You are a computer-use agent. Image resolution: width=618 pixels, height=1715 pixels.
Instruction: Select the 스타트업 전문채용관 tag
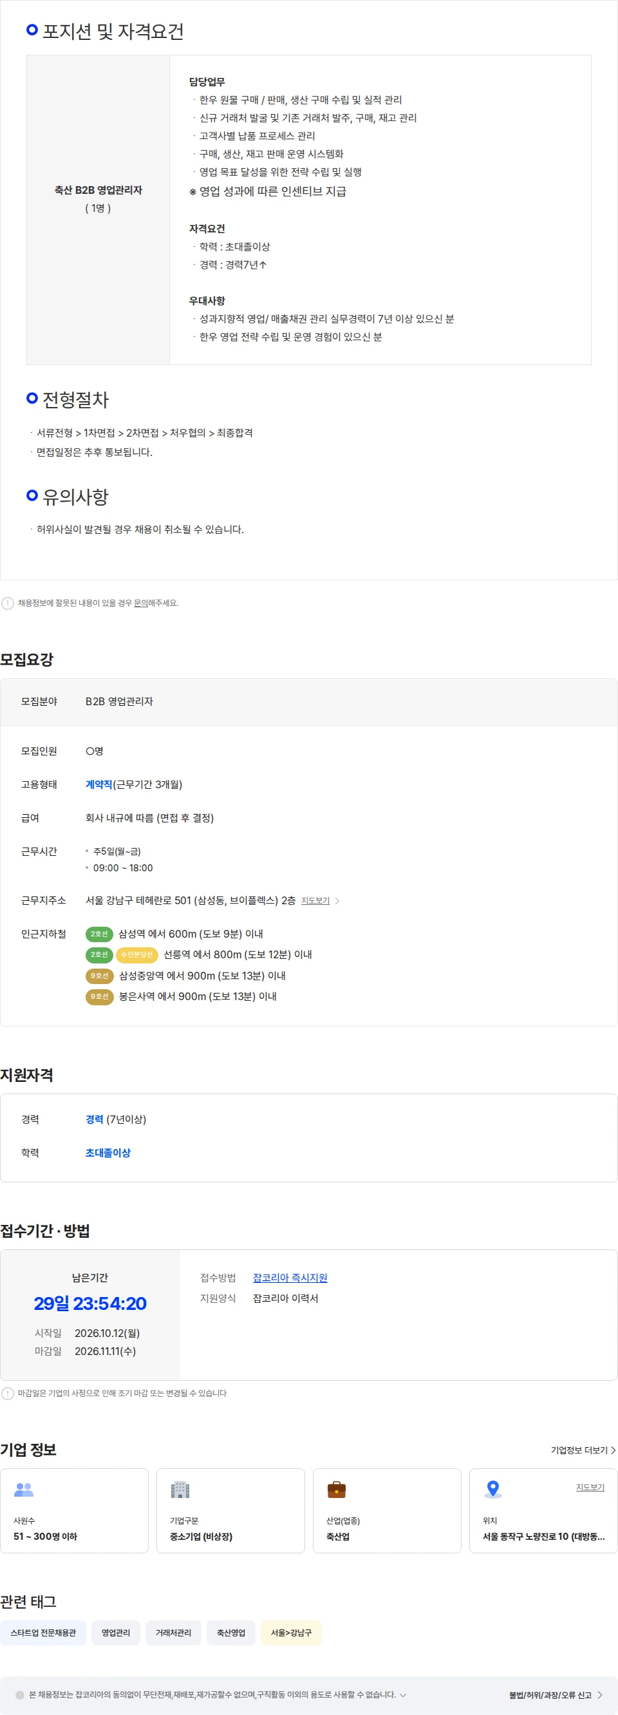click(43, 1633)
